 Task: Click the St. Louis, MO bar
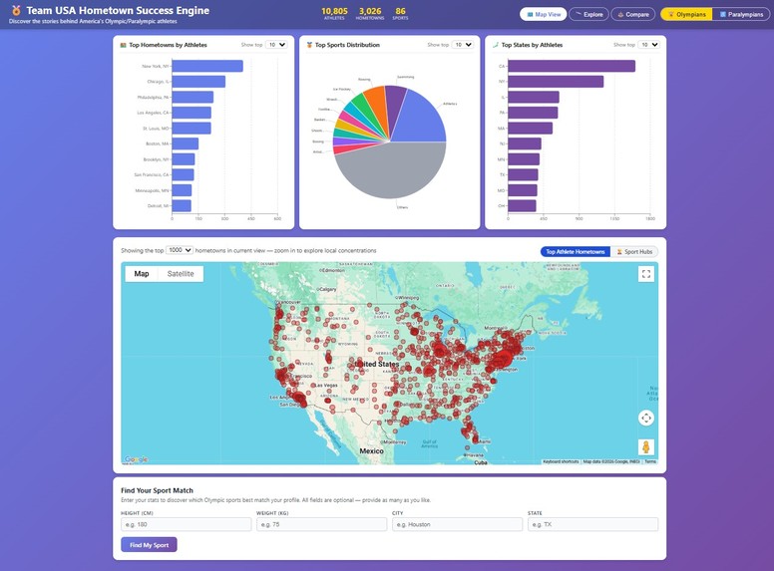point(192,129)
